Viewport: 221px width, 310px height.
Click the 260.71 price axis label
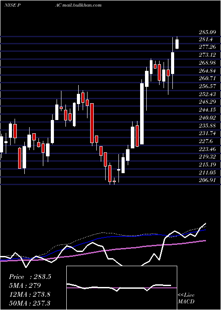tap(207, 78)
